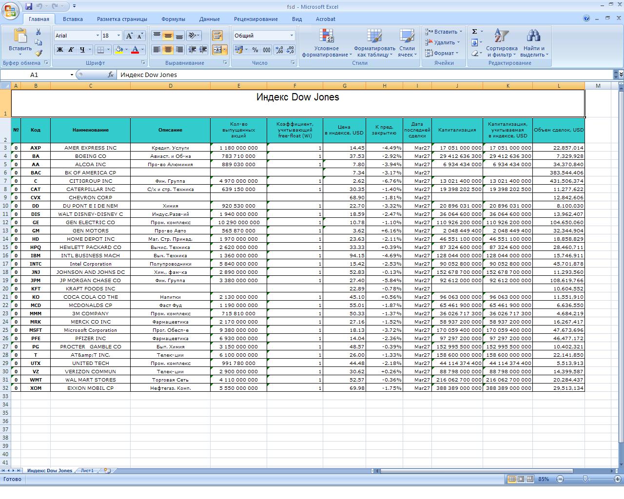Image resolution: width=624 pixels, height=499 pixels.
Task: Apply thousands separator 000 format
Action: pyautogui.click(x=267, y=49)
